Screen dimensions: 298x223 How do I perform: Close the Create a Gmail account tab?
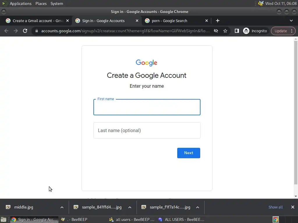point(68,21)
